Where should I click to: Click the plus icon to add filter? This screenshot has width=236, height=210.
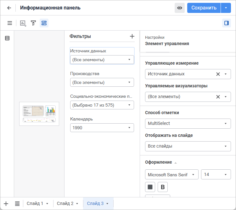click(132, 36)
